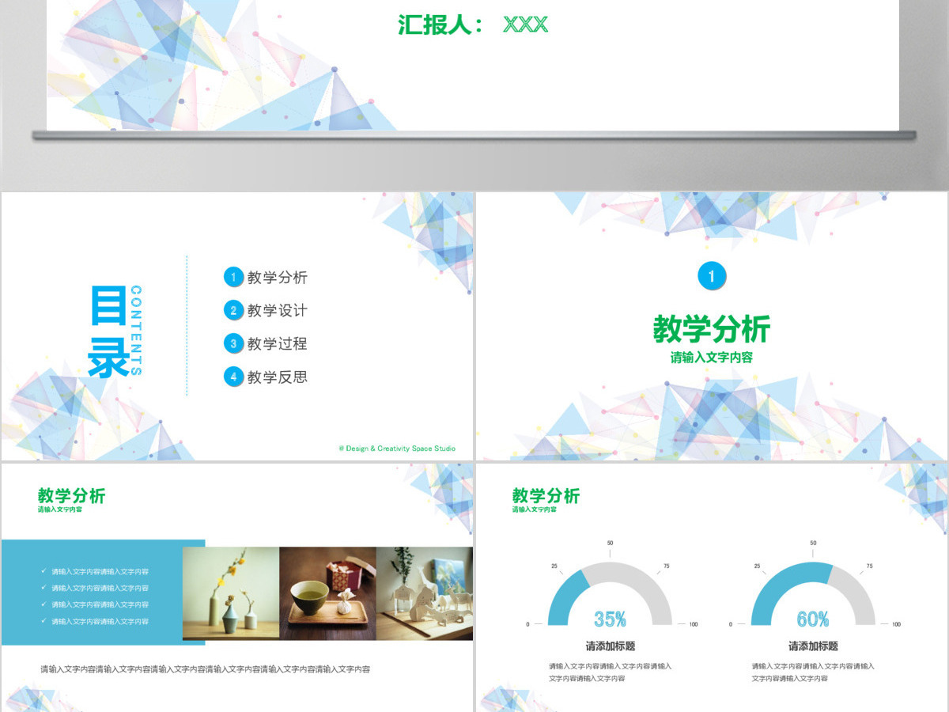Click the 35% gauge value
Screen dimensions: 949x712
pyautogui.click(x=611, y=619)
